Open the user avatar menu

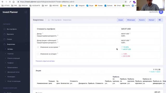pos(161,12)
